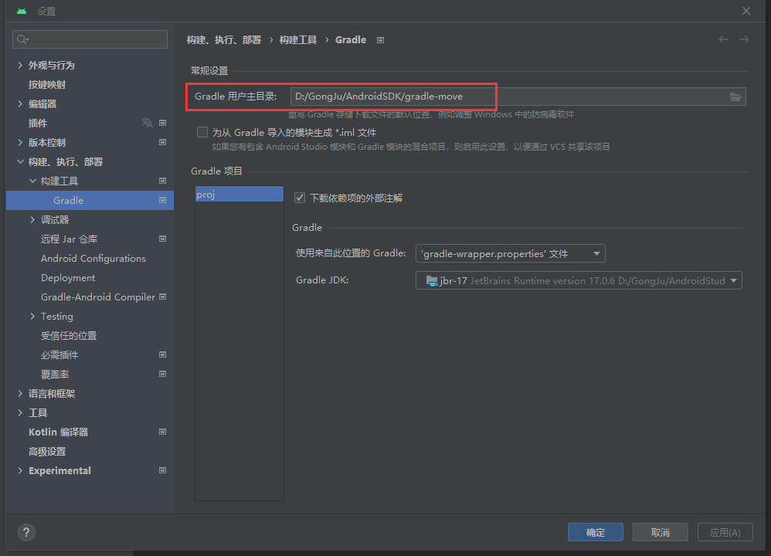771x556 pixels.
Task: Click the project-level marker icon on 版本控制 row
Action: tap(163, 142)
